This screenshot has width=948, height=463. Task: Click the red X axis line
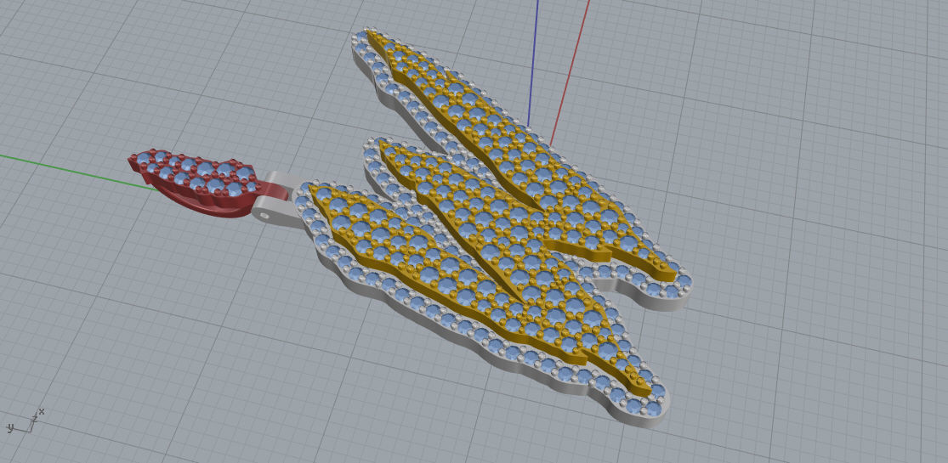tap(570, 72)
